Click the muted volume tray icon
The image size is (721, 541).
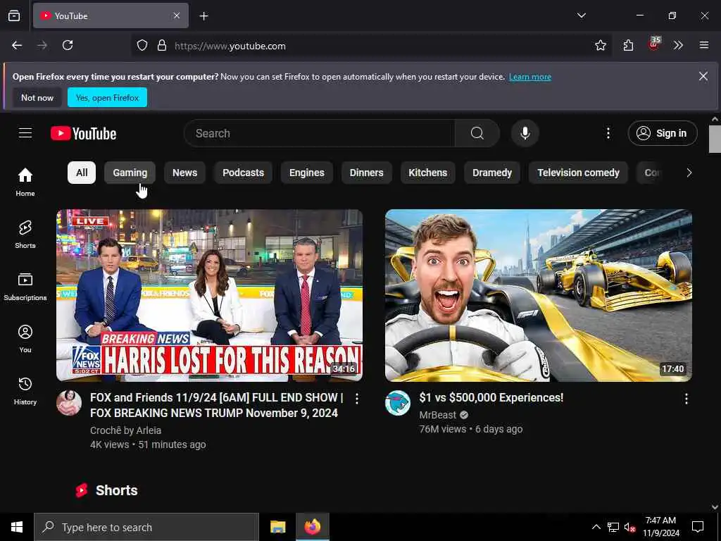point(629,527)
